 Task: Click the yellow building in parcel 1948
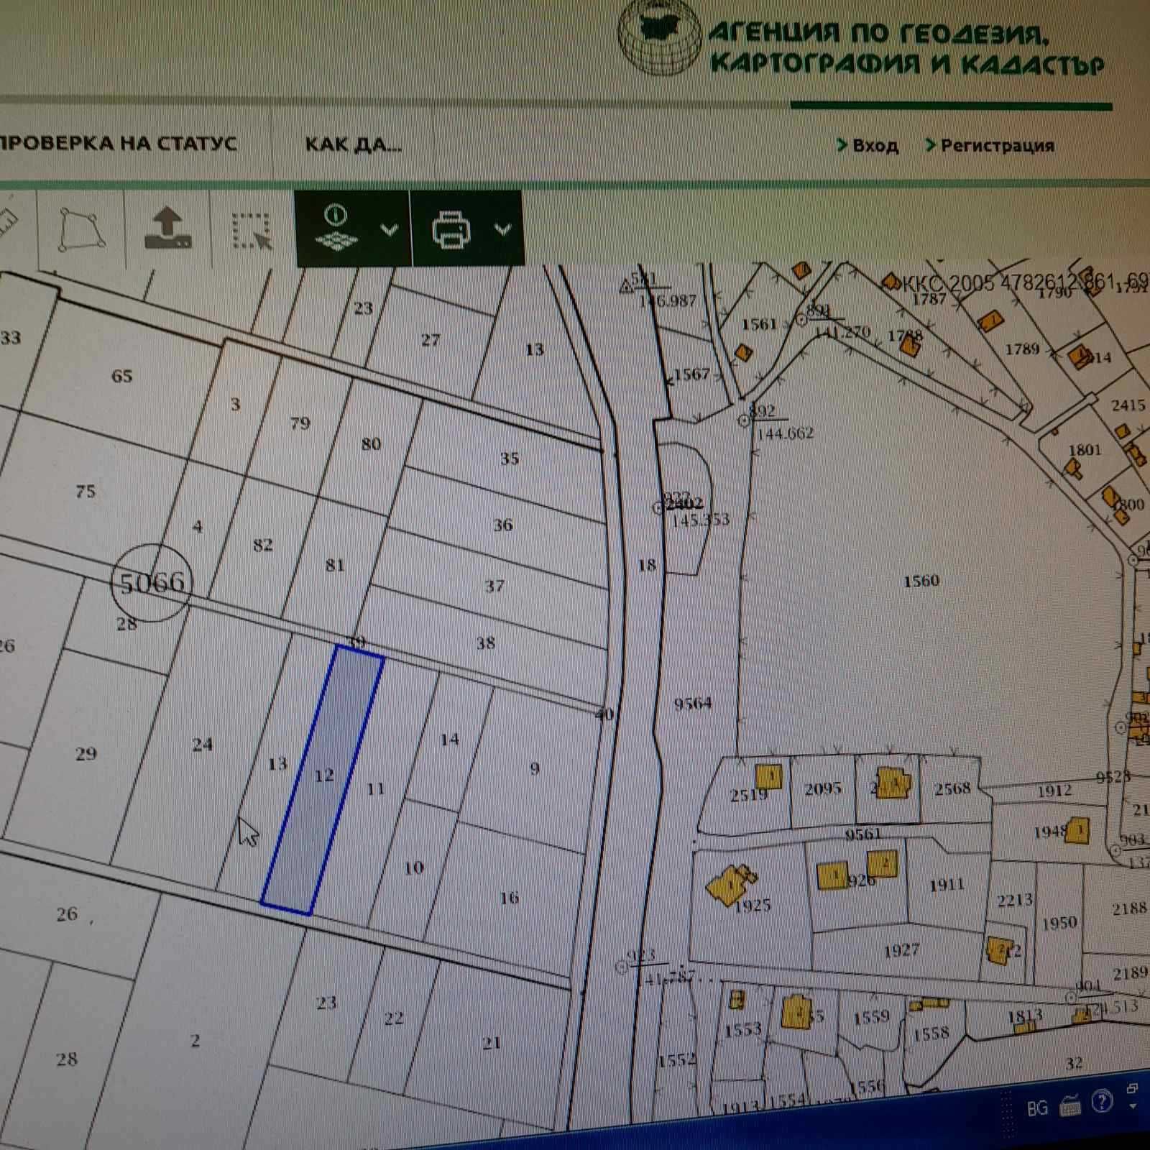coord(1077,831)
